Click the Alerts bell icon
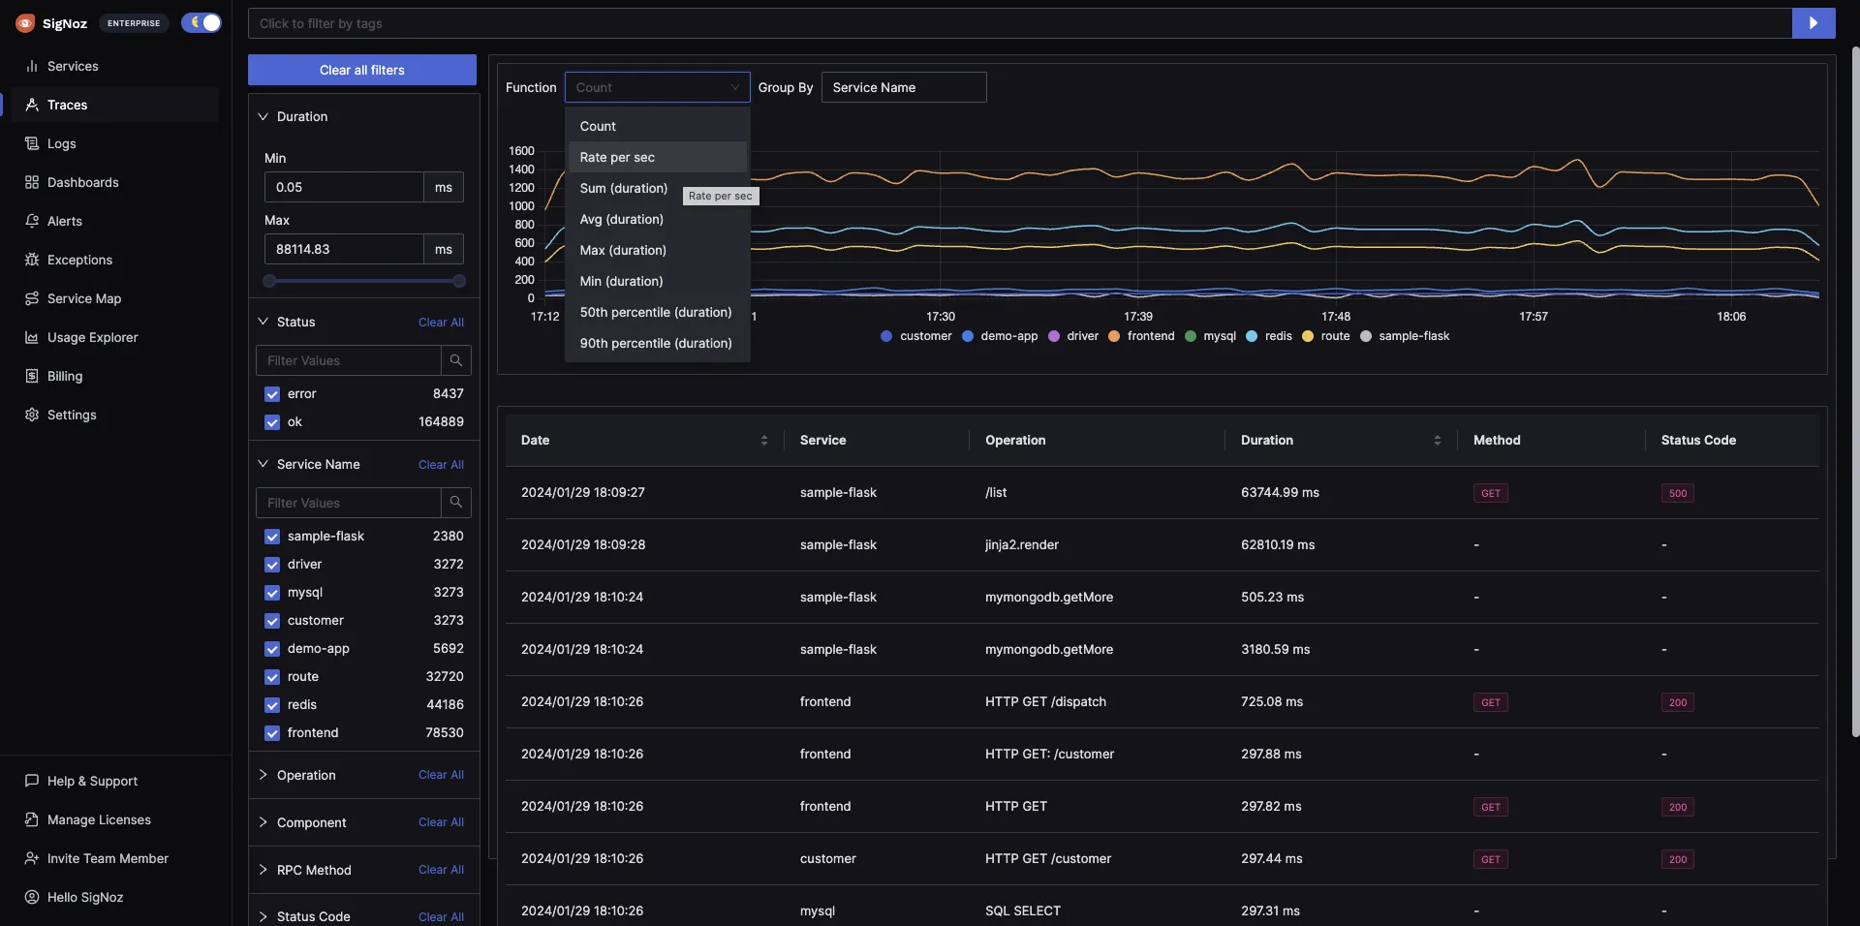This screenshot has width=1860, height=926. pos(32,221)
